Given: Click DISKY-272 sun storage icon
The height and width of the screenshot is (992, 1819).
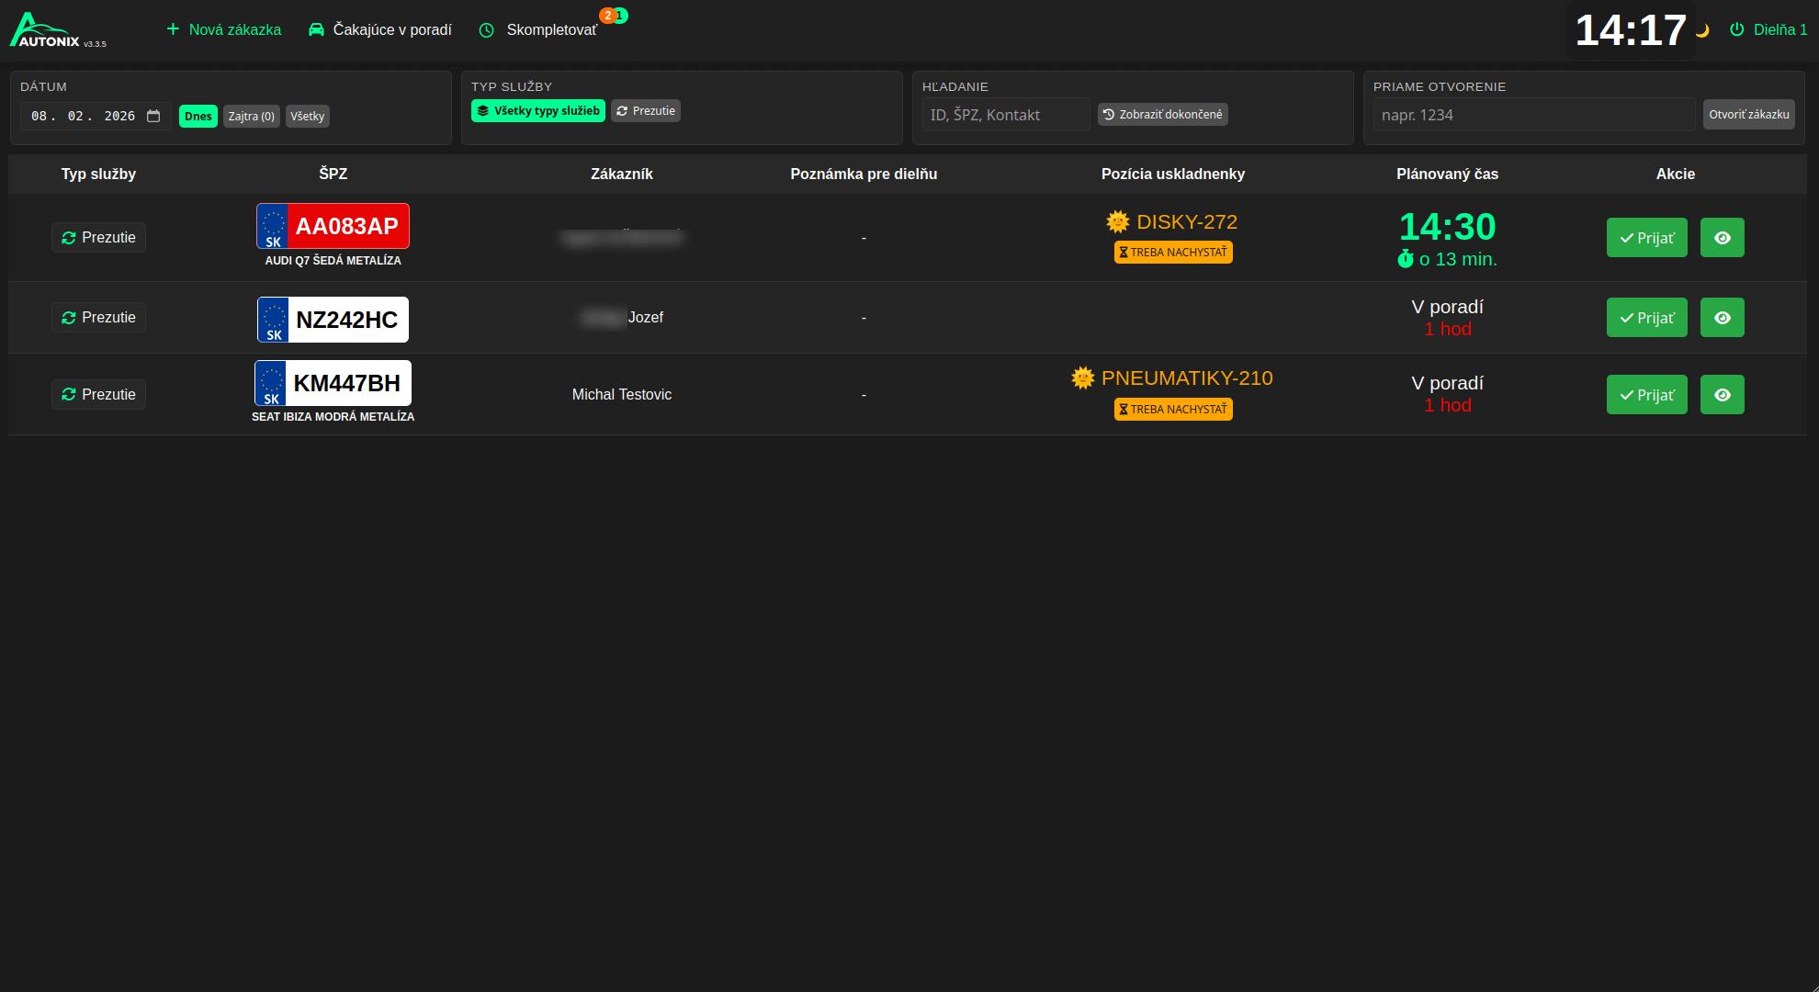Looking at the screenshot, I should (x=1117, y=221).
